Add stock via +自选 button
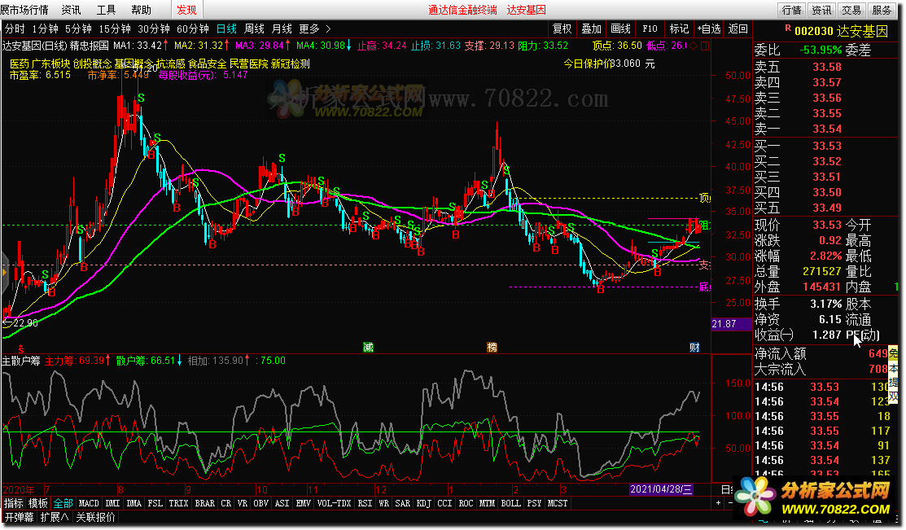 click(709, 28)
